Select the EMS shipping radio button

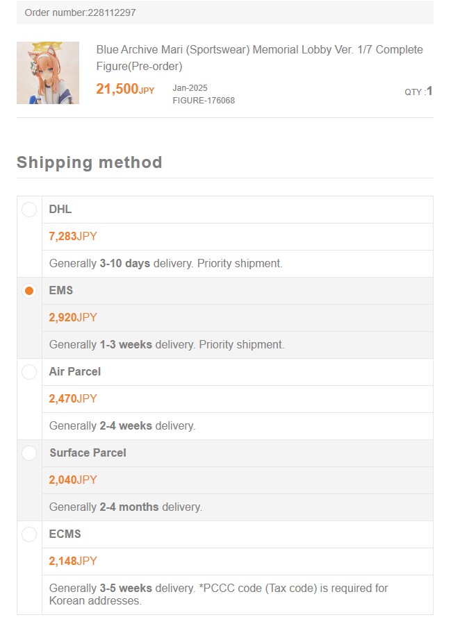29,291
